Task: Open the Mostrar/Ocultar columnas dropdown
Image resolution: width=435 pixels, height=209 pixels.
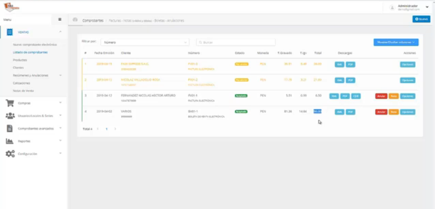Action: tap(396, 42)
